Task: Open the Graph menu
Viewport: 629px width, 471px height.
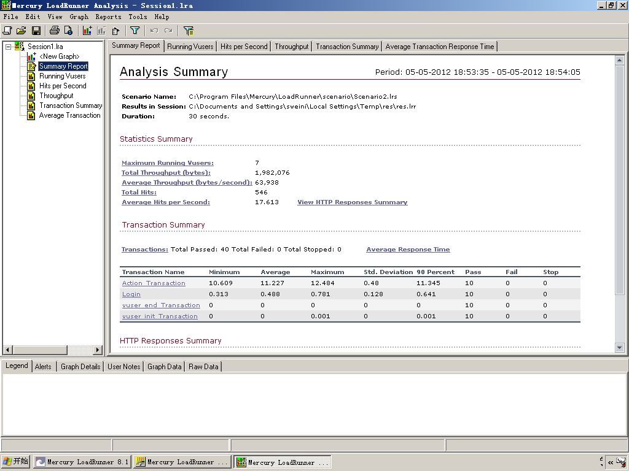Action: coord(79,17)
